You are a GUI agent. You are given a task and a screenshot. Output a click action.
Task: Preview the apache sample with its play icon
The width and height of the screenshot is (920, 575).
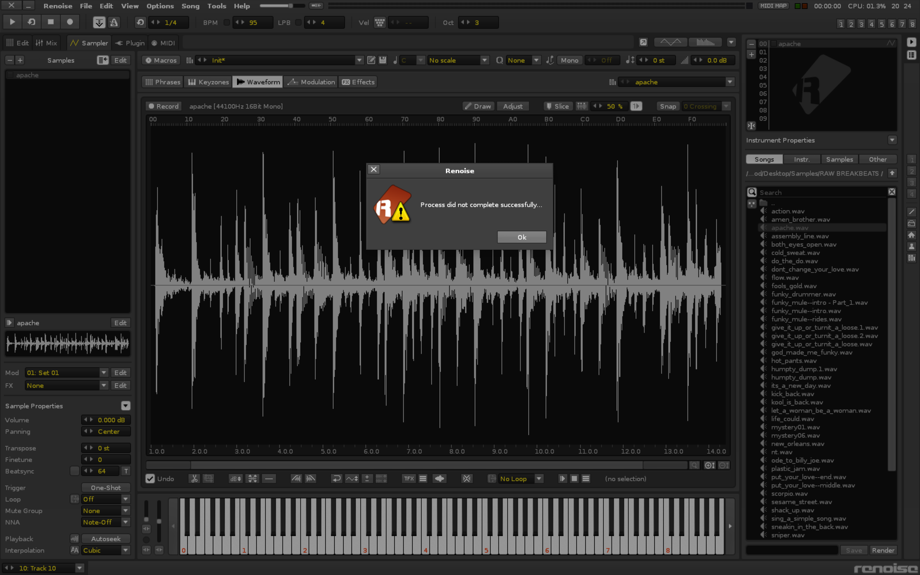pyautogui.click(x=9, y=323)
